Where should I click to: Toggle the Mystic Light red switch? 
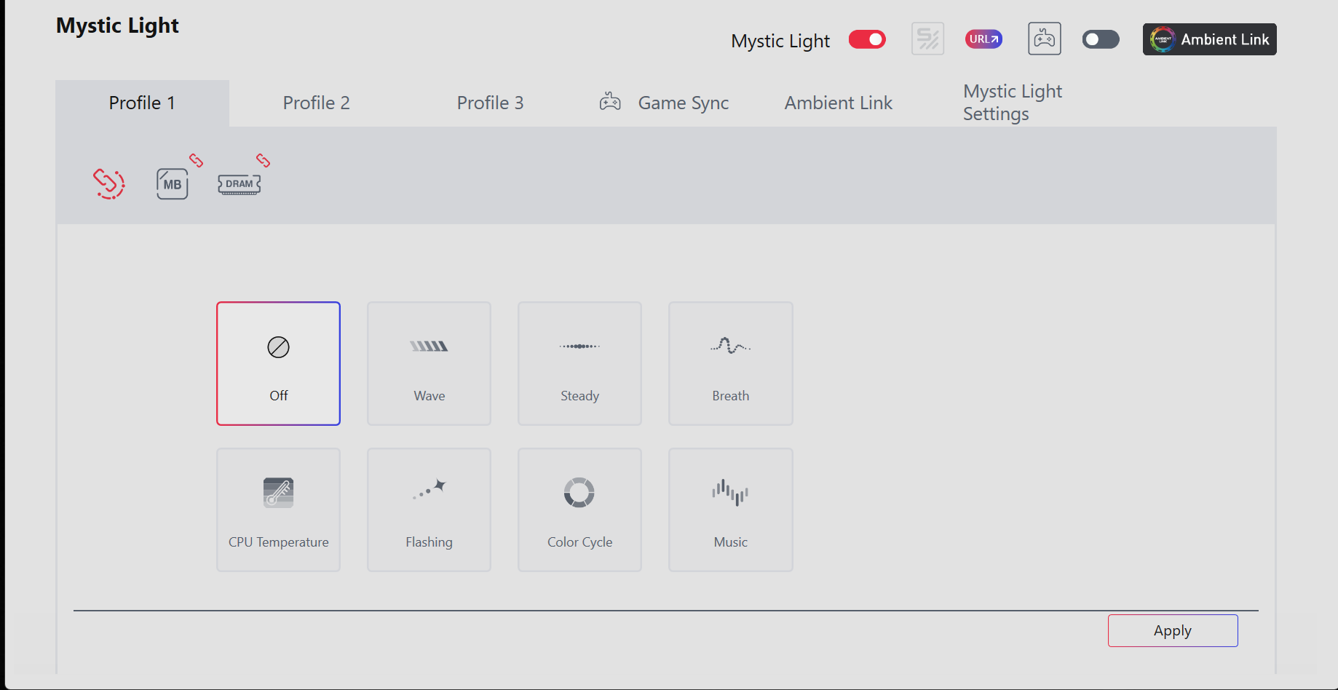(x=867, y=39)
